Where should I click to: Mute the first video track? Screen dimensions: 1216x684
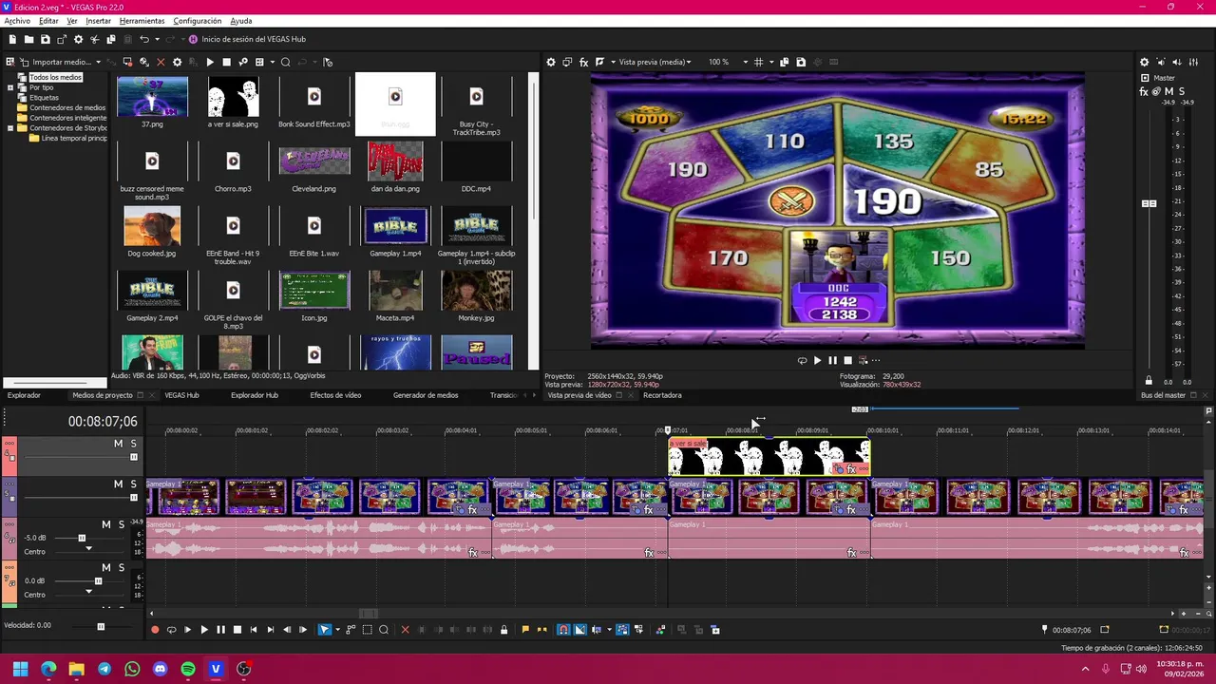point(118,444)
